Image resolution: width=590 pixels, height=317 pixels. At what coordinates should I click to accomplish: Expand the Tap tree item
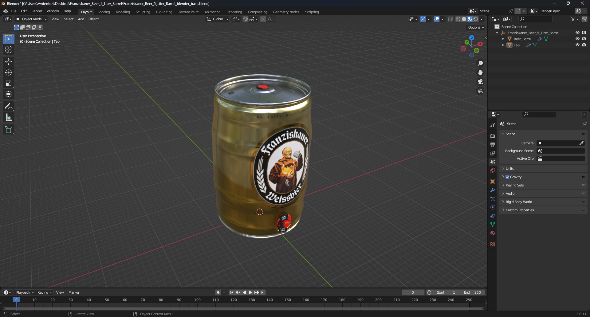point(503,45)
